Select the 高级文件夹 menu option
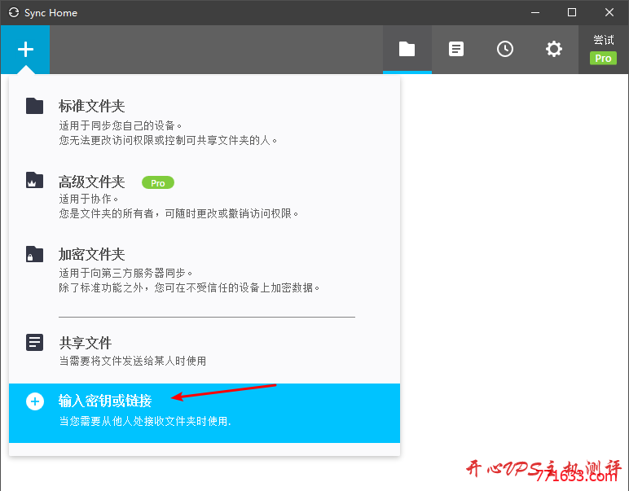Screen dimensions: 629x491 click(x=91, y=182)
